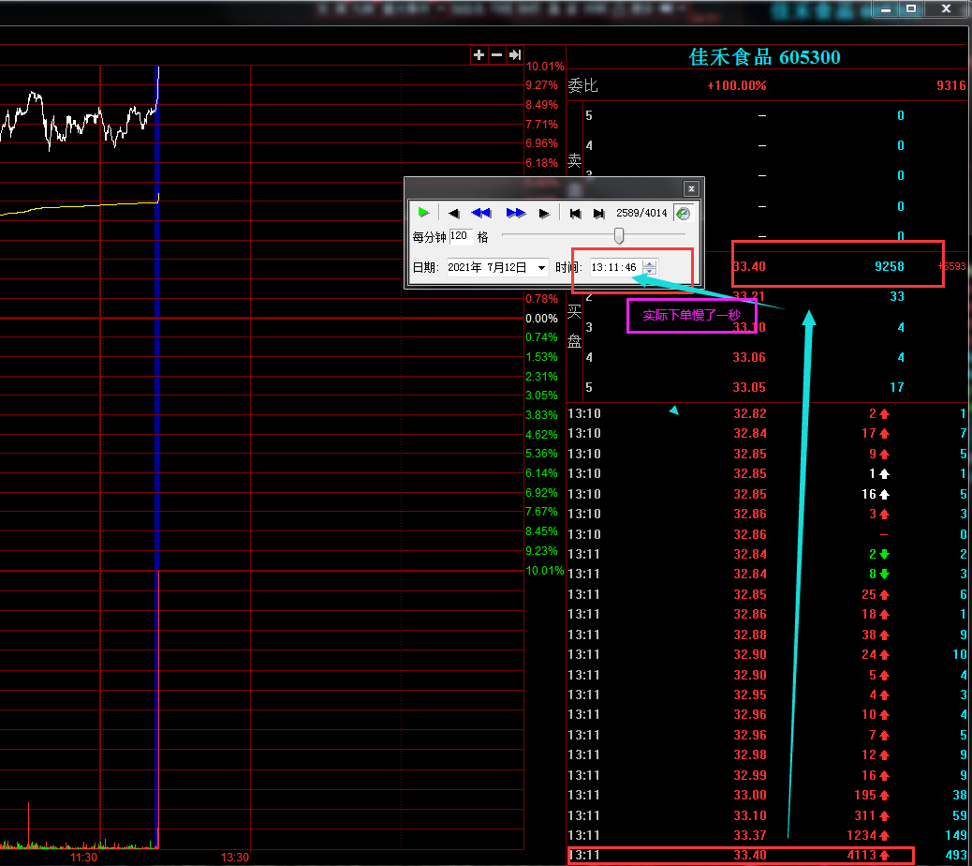Click the speed field showing 120

[460, 236]
